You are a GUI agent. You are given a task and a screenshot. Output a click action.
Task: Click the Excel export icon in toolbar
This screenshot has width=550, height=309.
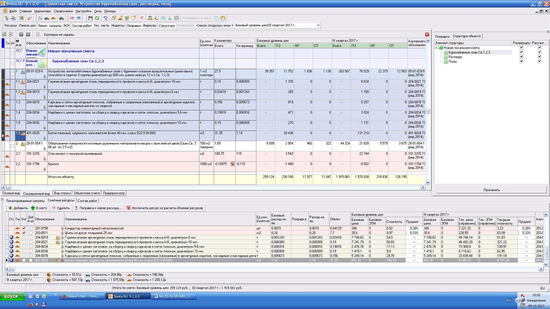21,18
